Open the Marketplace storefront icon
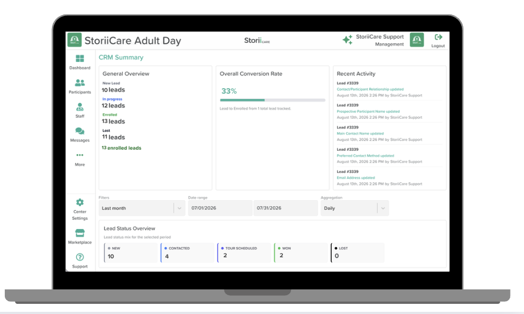The height and width of the screenshot is (314, 524). coord(80,233)
